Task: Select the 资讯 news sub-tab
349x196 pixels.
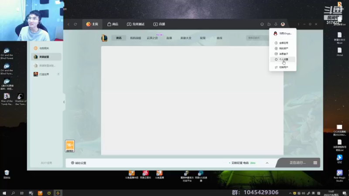Action: (x=119, y=38)
